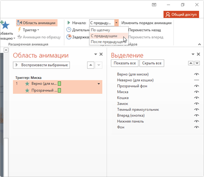Image resolution: width=204 pixels, height=177 pixels.
Task: Click the Задержка delay clock icon
Action: tap(68, 37)
